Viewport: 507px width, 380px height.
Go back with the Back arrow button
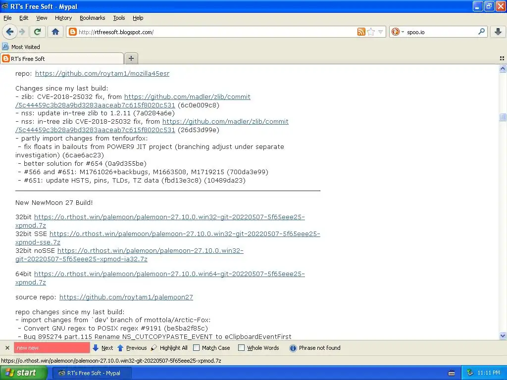click(x=9, y=32)
